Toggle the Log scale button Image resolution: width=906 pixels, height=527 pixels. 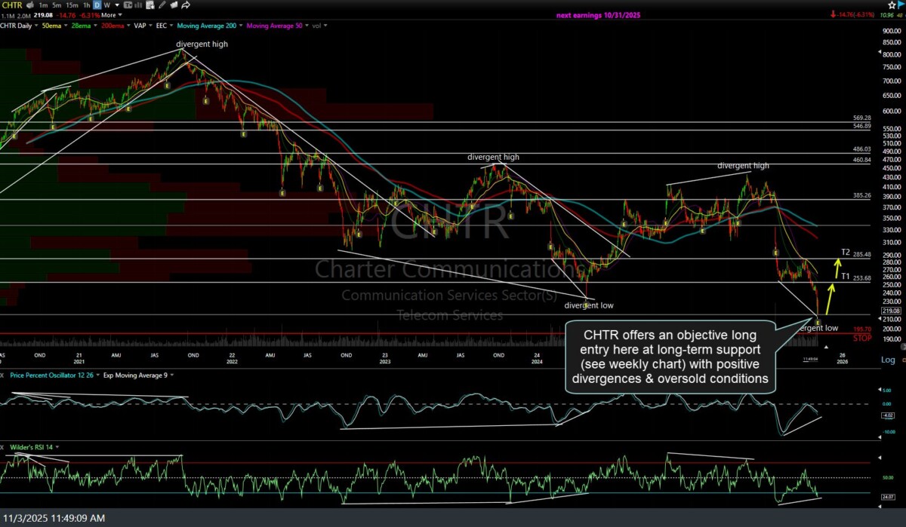tap(888, 360)
